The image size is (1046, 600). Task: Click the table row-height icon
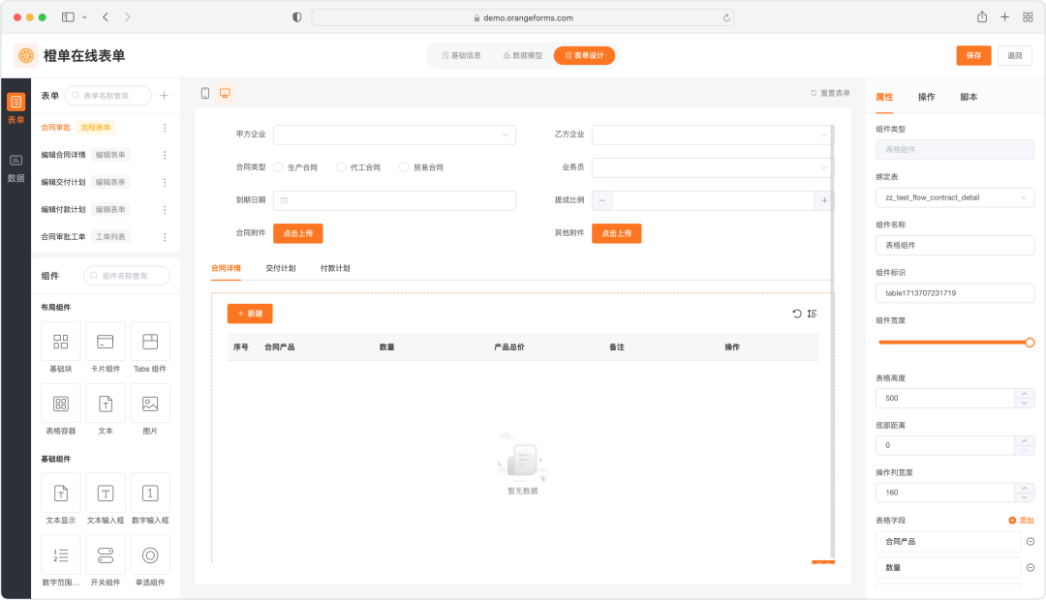pyautogui.click(x=812, y=314)
